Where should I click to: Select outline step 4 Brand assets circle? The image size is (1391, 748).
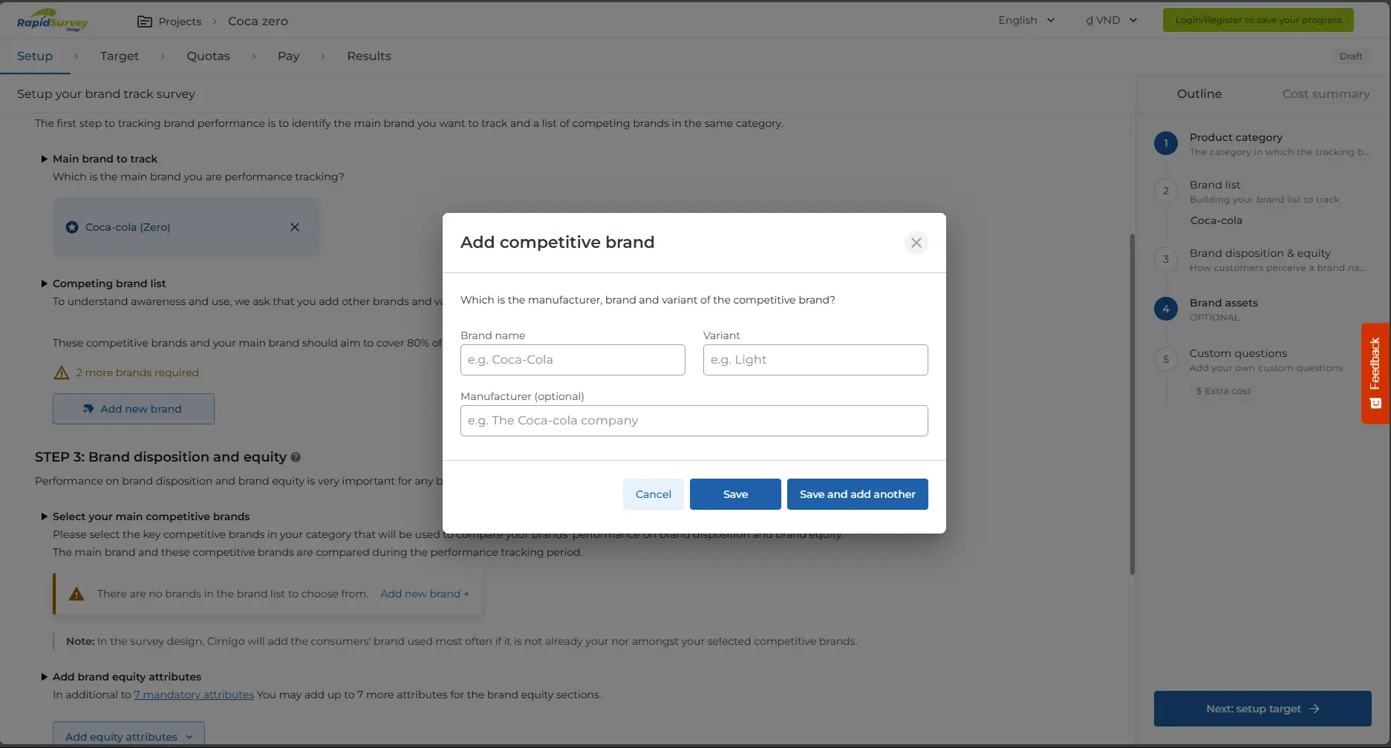1165,309
